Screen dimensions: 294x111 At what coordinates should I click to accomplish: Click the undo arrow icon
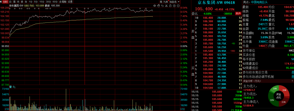point(163,5)
